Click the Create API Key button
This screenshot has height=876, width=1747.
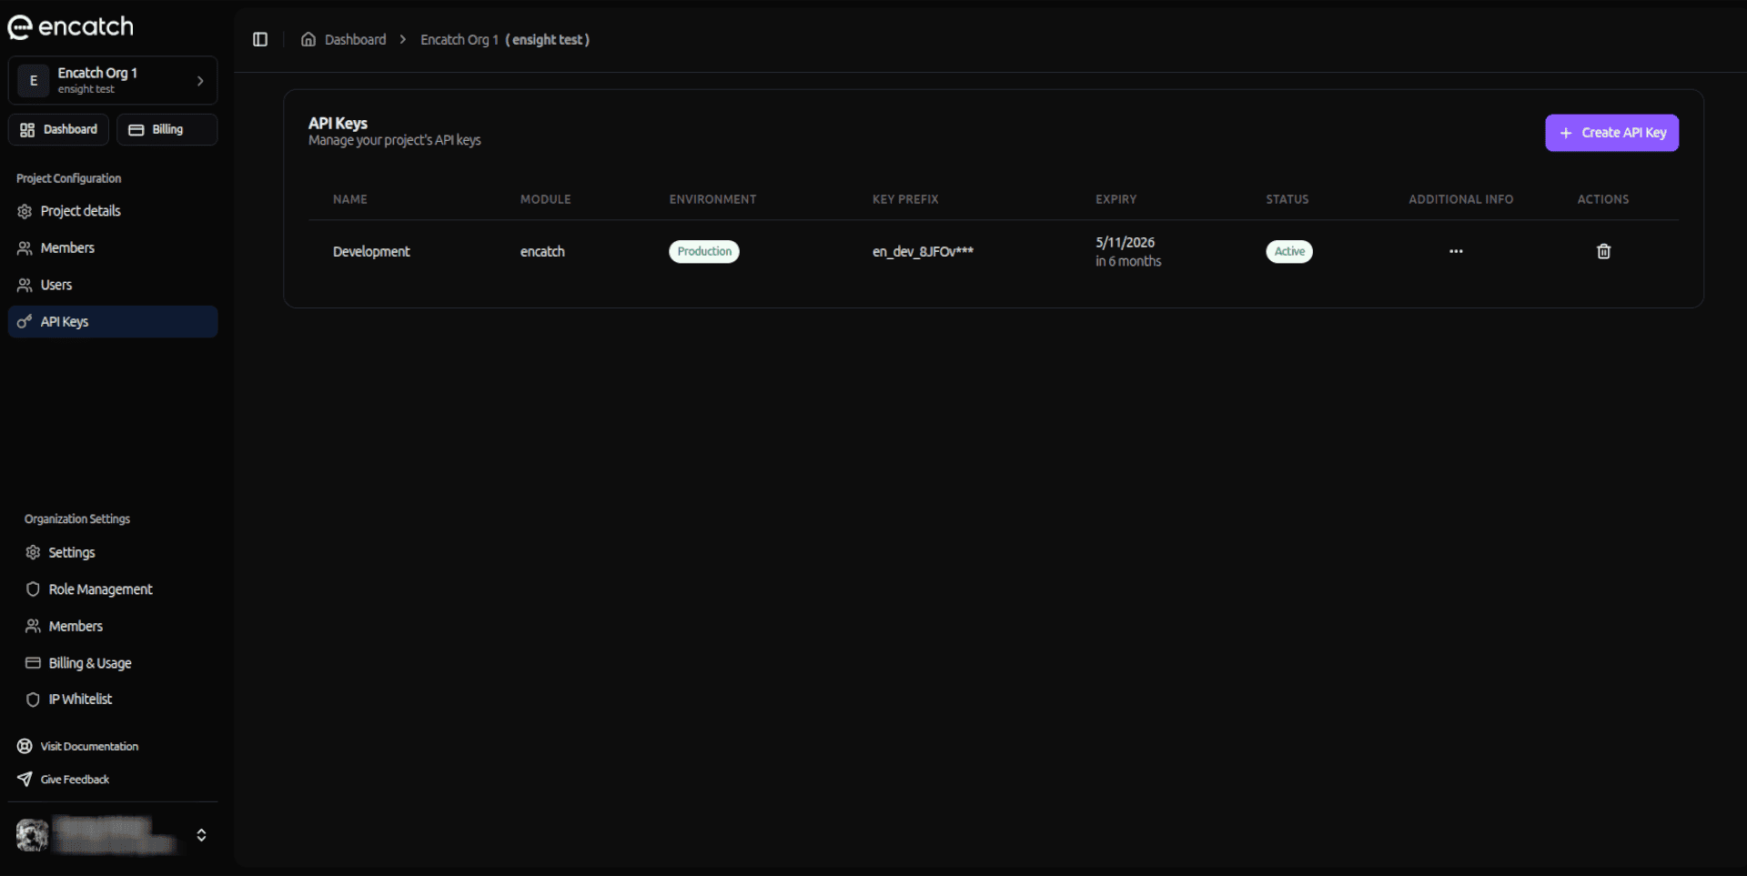[x=1611, y=133]
